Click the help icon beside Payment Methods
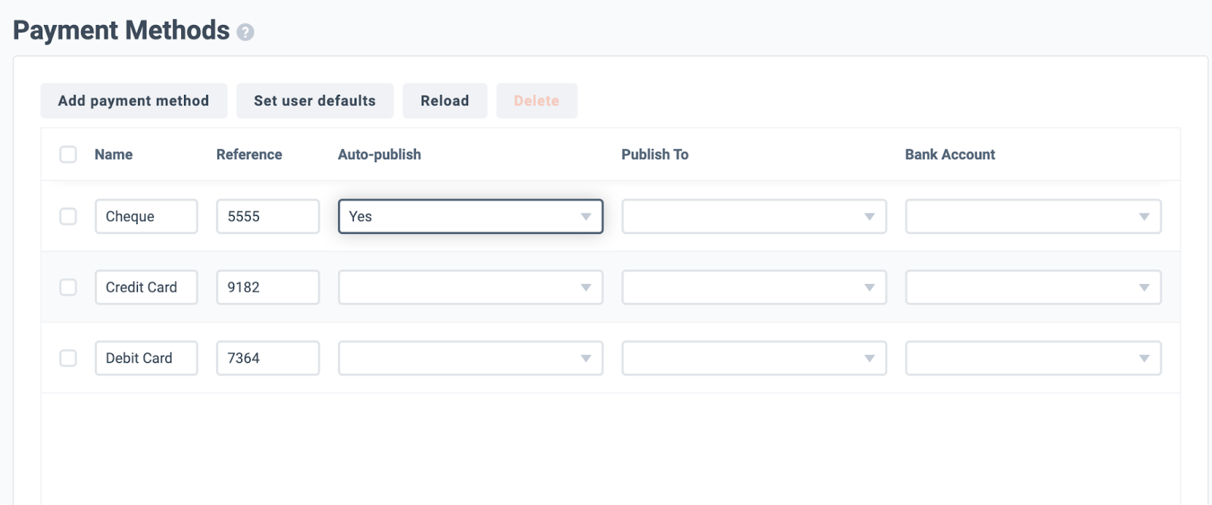Viewport: 1212px width, 505px height. coord(245,32)
